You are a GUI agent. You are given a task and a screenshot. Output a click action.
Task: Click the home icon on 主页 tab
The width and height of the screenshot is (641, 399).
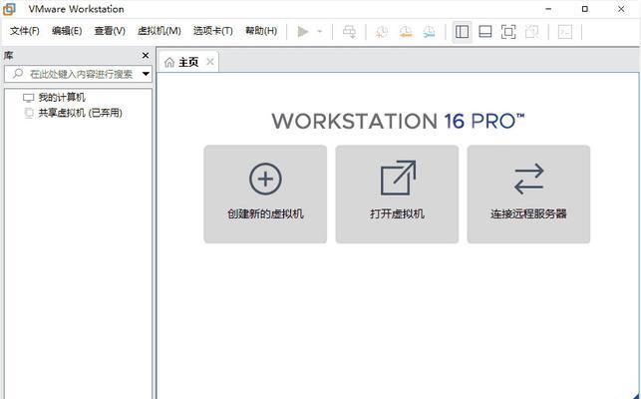pos(168,62)
